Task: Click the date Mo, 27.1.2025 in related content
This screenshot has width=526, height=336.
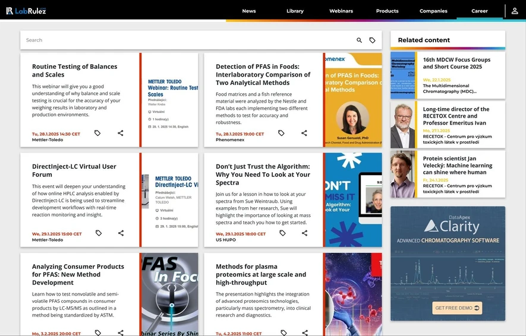Action: click(436, 131)
